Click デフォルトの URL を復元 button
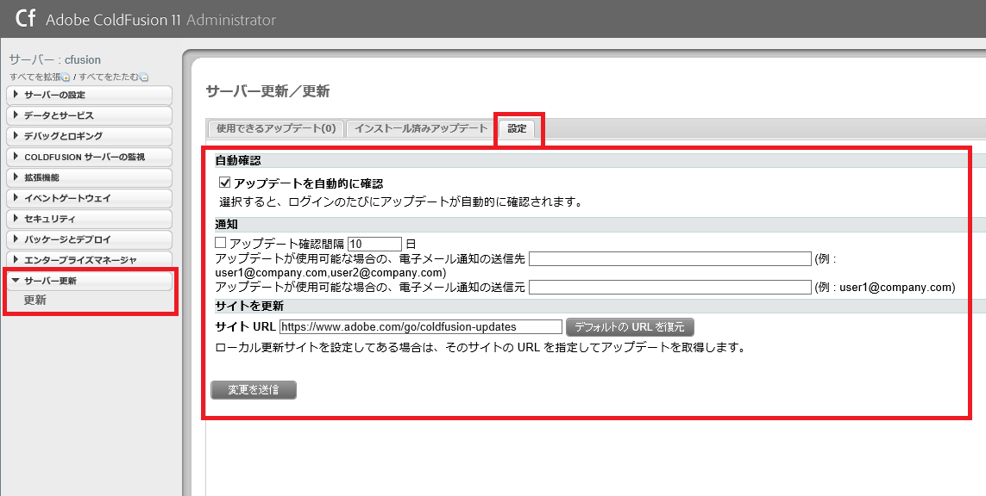This screenshot has height=496, width=986. coord(630,327)
